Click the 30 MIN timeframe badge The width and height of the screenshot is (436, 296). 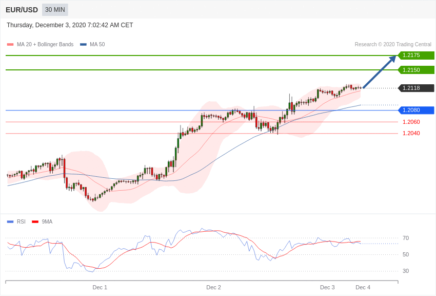click(x=55, y=10)
